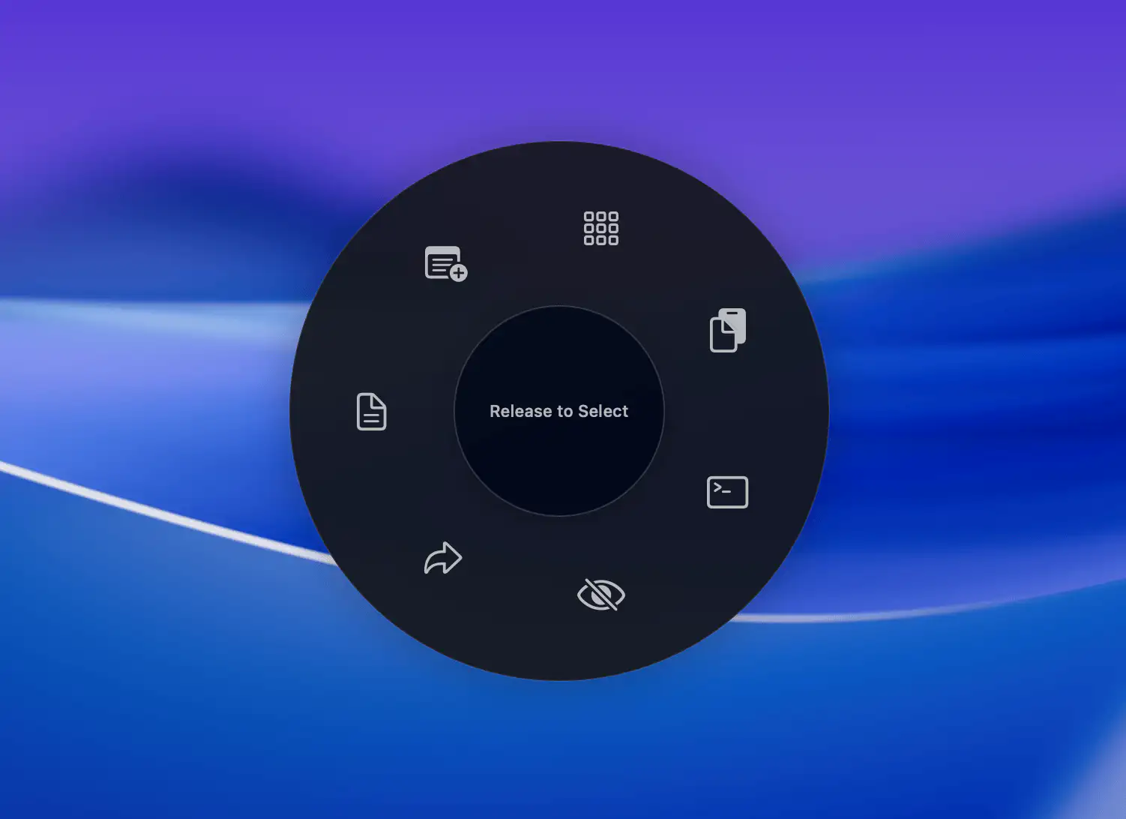Activate the terminal command option
This screenshot has height=819, width=1126.
[728, 492]
